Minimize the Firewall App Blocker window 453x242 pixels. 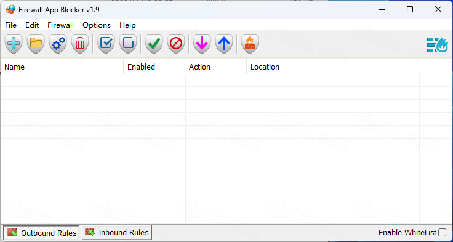382,9
